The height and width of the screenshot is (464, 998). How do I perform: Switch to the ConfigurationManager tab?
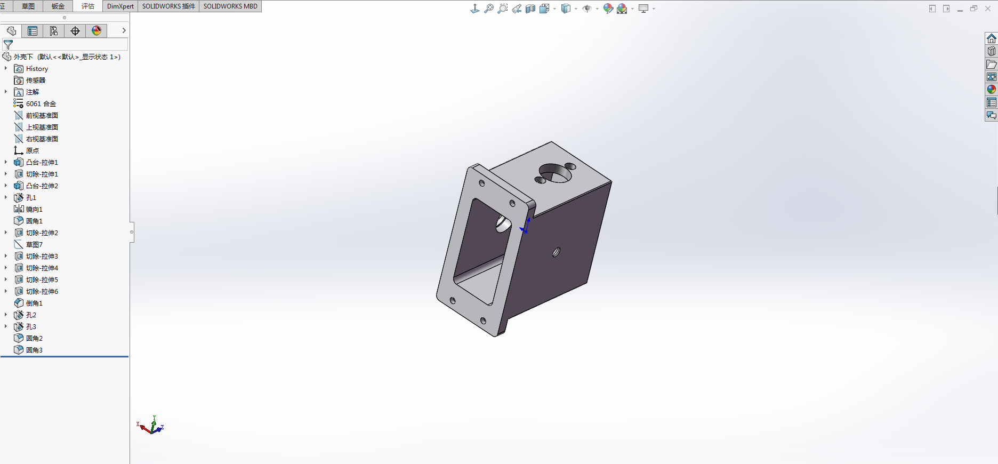coord(54,31)
